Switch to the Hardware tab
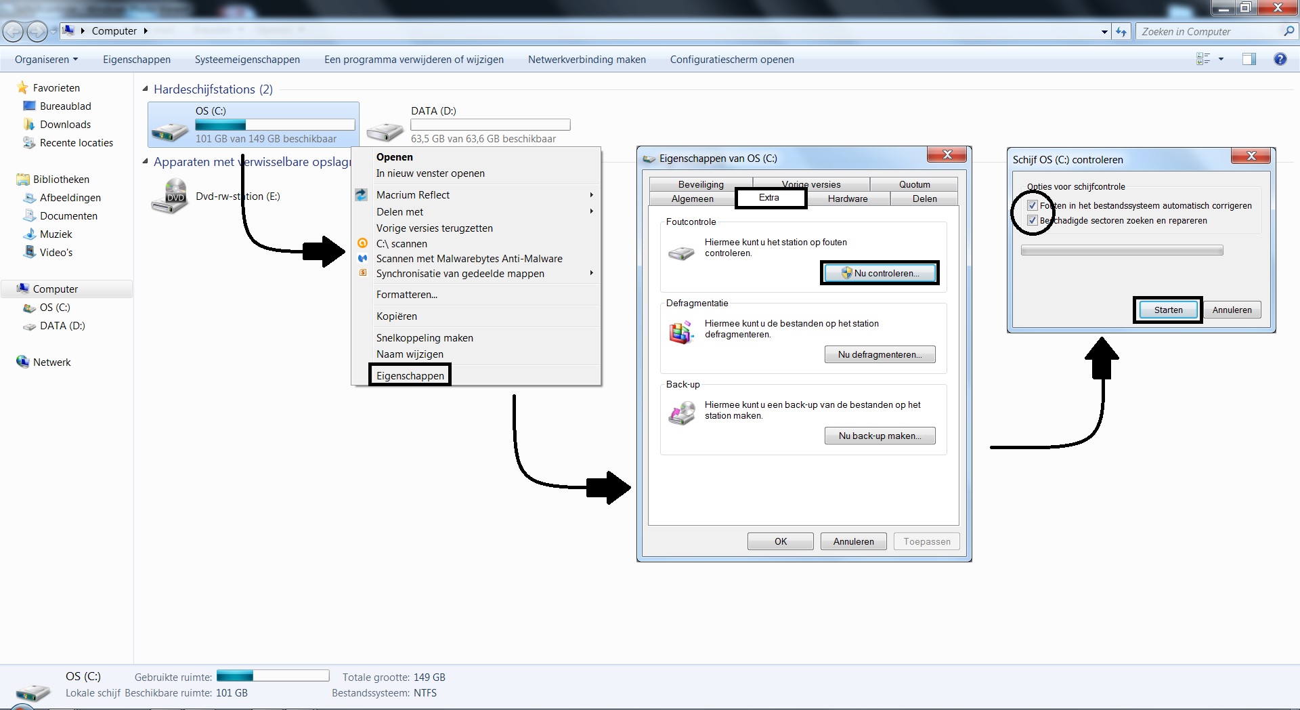The height and width of the screenshot is (710, 1300). (x=848, y=199)
